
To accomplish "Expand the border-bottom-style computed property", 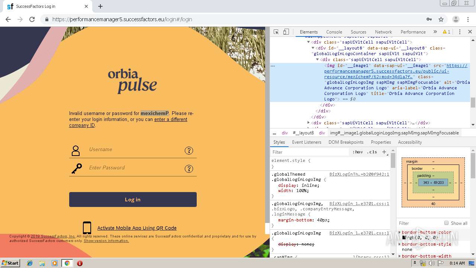I will [x=400, y=244].
